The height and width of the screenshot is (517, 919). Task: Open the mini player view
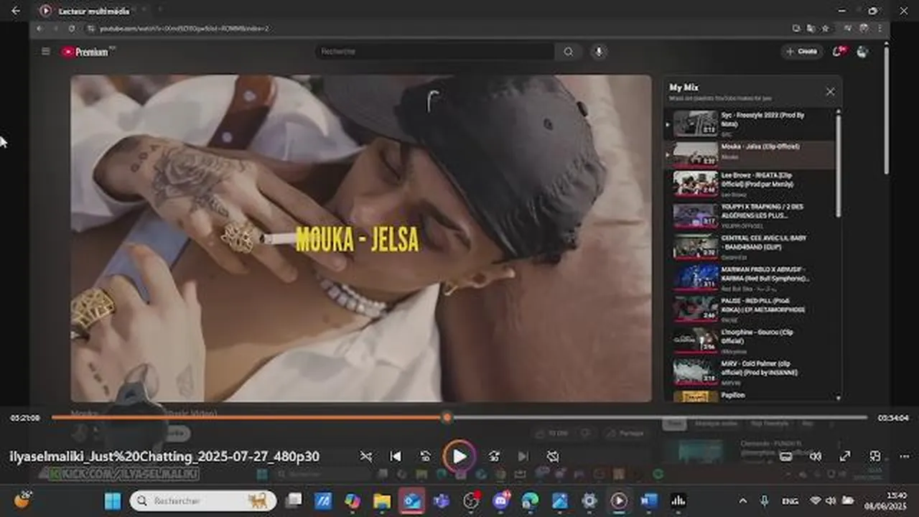click(x=874, y=456)
